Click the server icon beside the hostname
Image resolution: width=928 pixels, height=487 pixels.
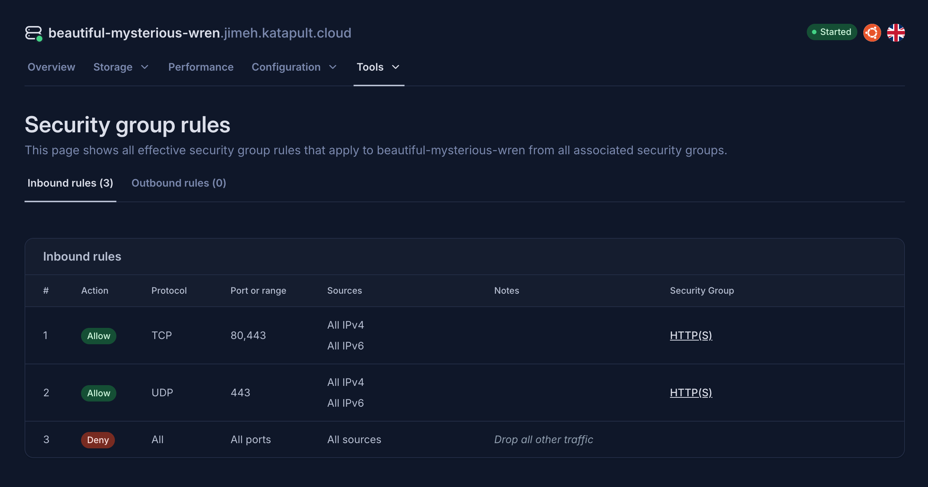(33, 33)
